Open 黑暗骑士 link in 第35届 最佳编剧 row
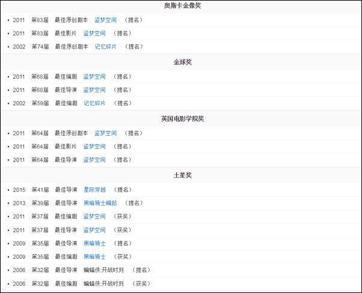The height and width of the screenshot is (293, 362). click(94, 257)
